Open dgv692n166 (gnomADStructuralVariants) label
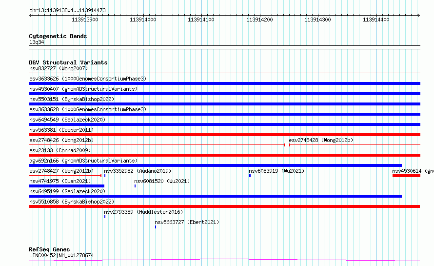434x266 pixels. [83, 161]
